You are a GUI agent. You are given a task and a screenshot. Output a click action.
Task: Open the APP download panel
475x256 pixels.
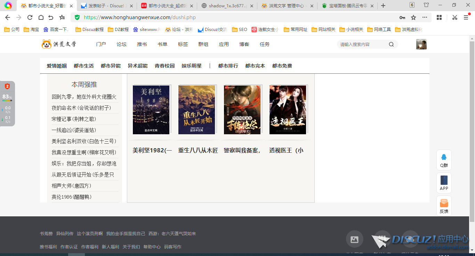(x=444, y=183)
